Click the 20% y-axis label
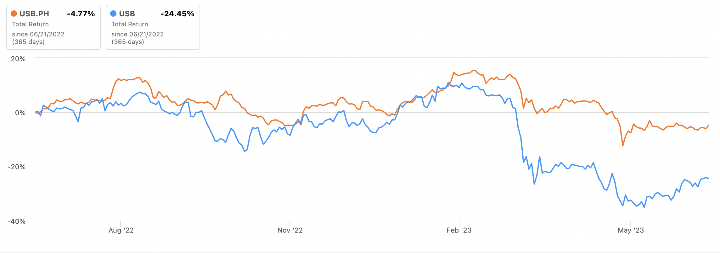The image size is (720, 253). coord(18,59)
